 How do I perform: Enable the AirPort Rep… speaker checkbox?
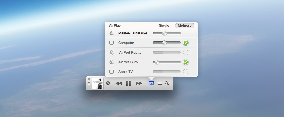click(186, 53)
